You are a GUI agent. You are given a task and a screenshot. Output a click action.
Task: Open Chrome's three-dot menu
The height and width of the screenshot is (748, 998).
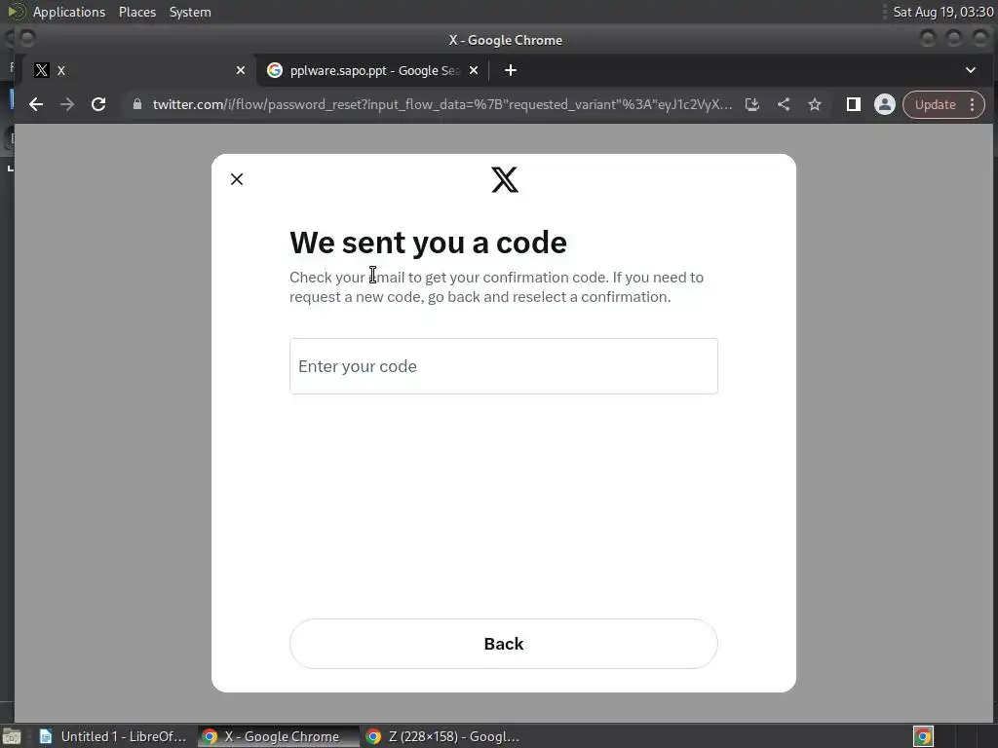(x=973, y=105)
